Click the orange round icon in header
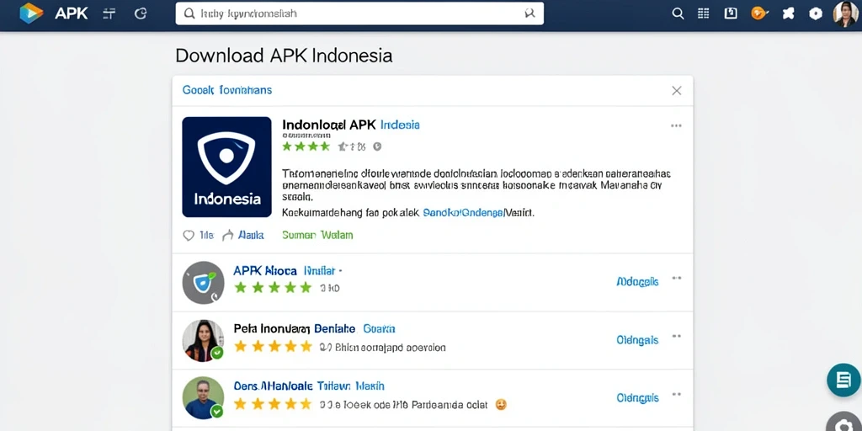 point(758,13)
